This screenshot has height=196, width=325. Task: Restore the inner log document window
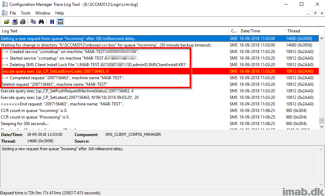point(315,13)
